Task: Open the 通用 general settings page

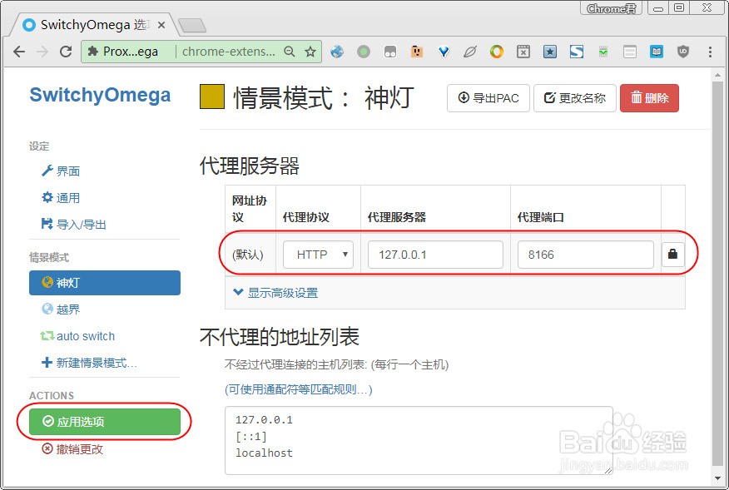Action: pos(61,198)
